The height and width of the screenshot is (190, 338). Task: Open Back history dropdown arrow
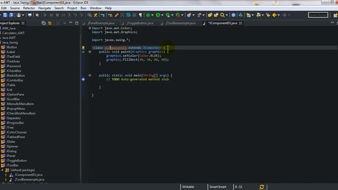click(x=278, y=15)
